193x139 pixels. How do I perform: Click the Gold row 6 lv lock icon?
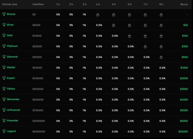click(129, 36)
